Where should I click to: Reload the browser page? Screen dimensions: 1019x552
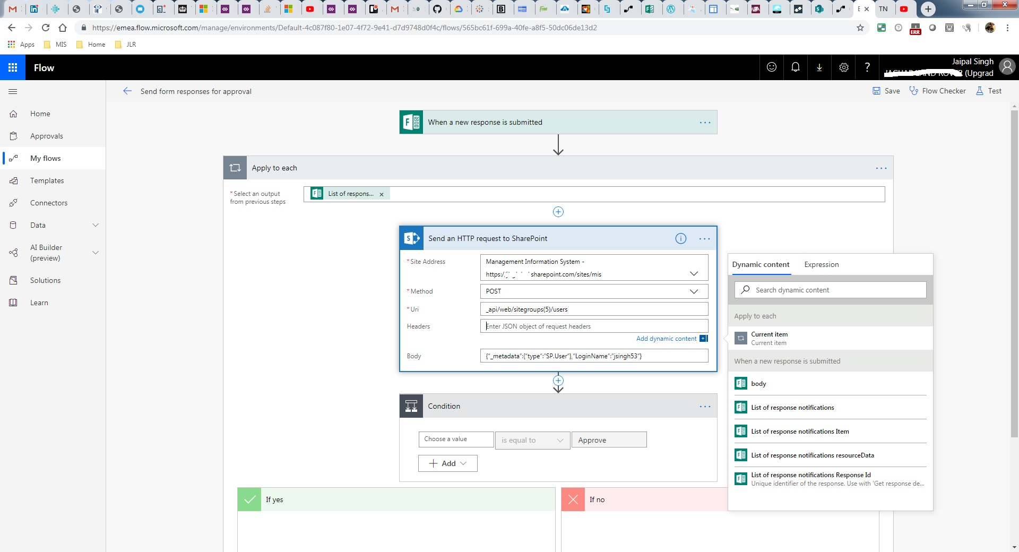click(x=46, y=28)
